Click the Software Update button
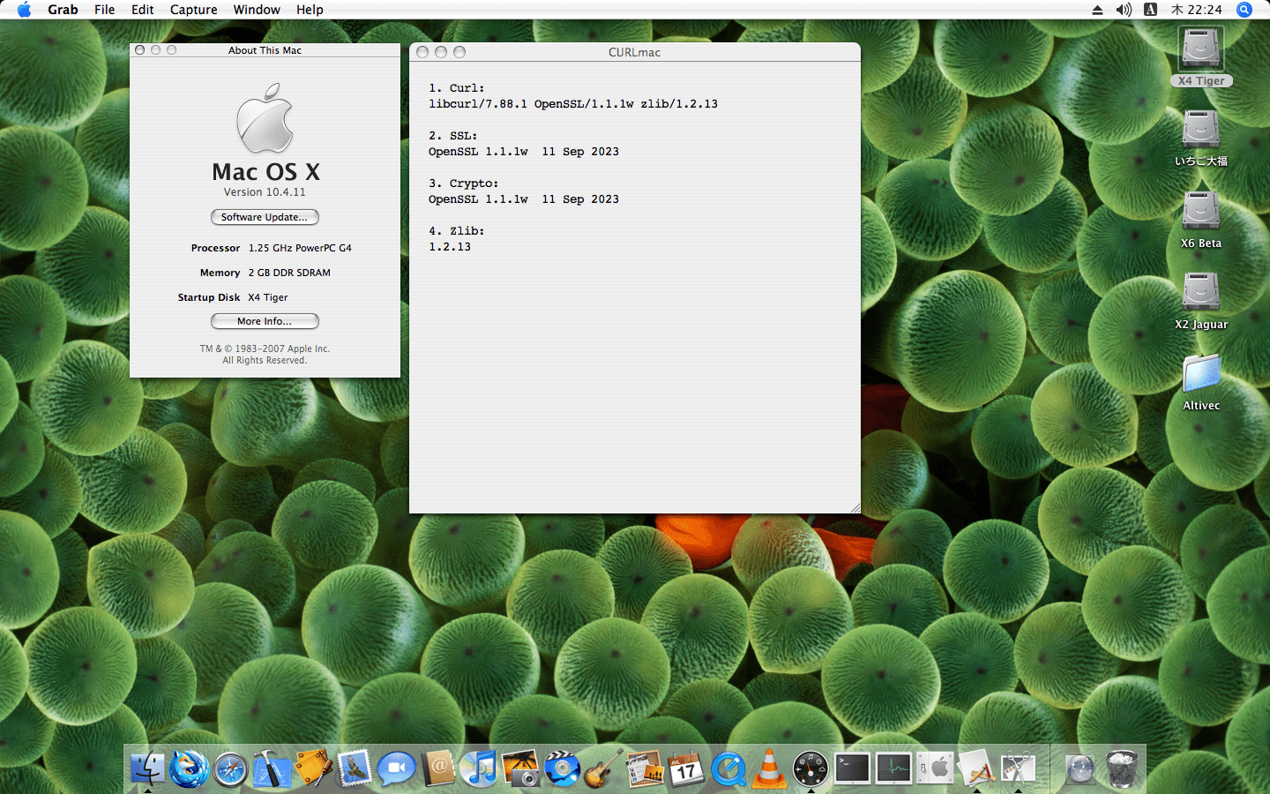 click(265, 217)
